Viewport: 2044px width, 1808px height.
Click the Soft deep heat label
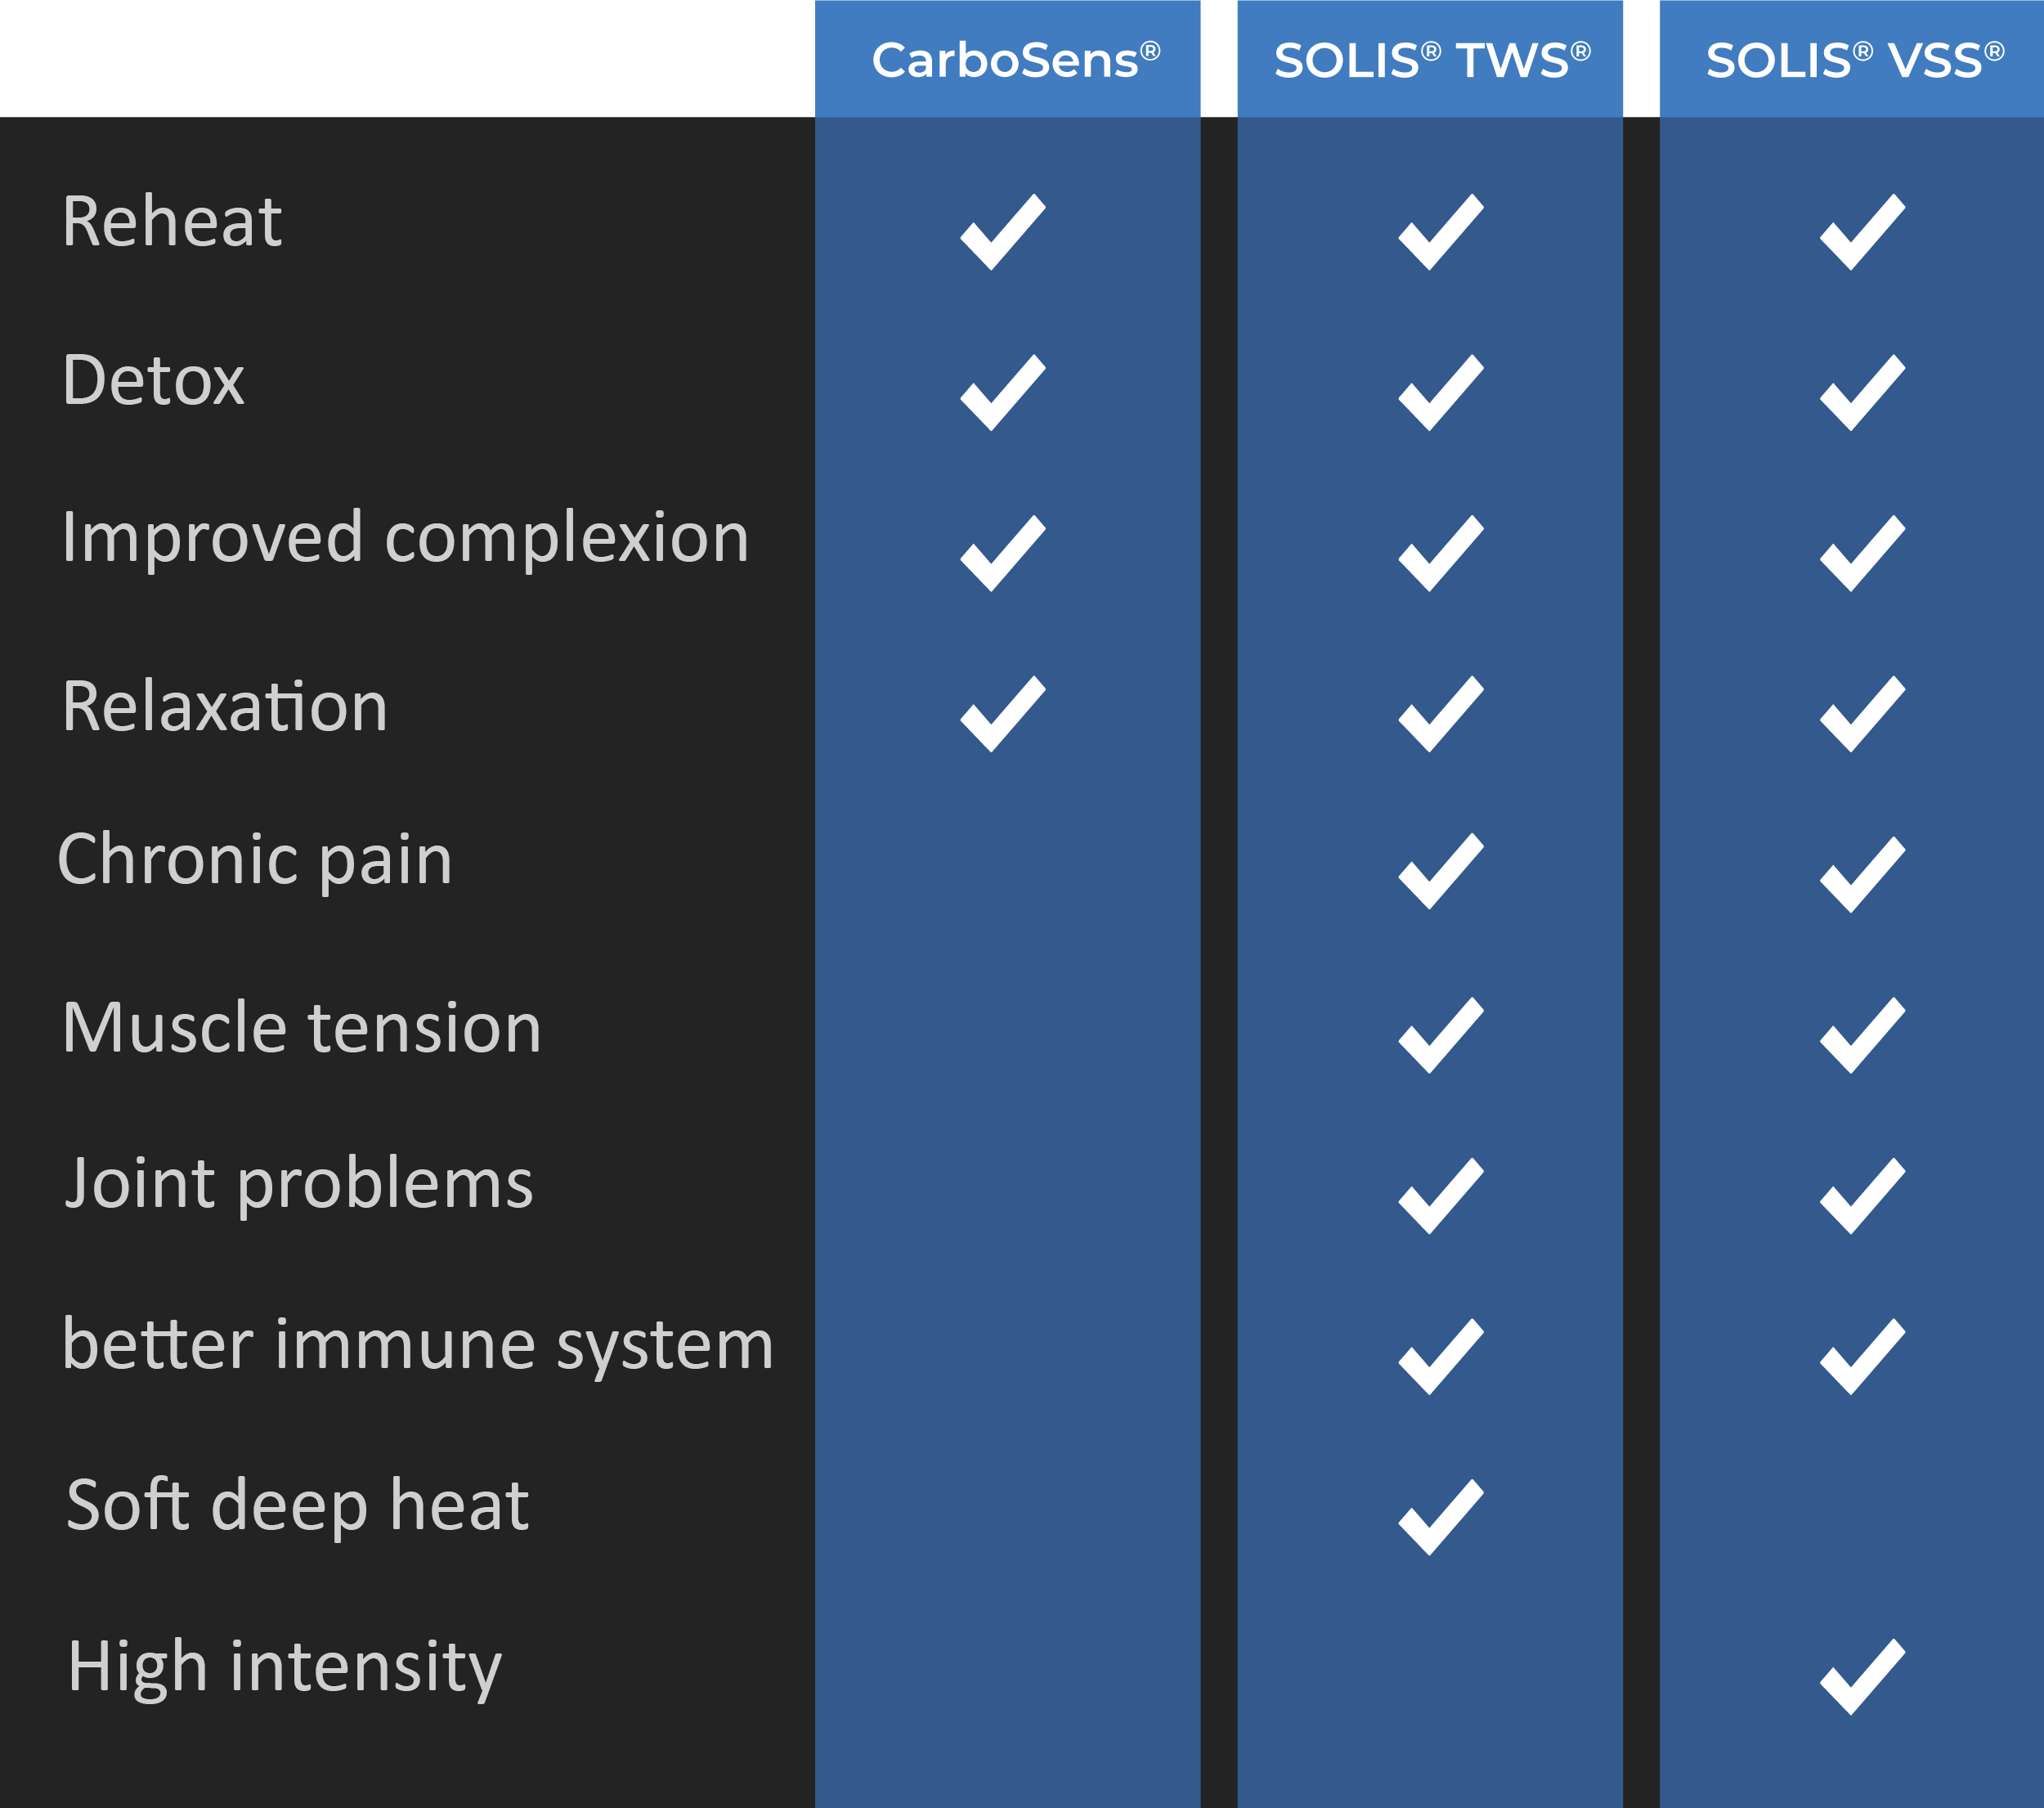click(297, 1505)
